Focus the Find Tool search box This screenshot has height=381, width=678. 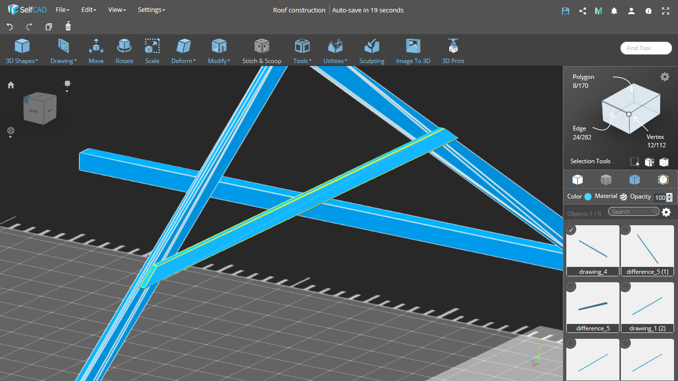646,48
